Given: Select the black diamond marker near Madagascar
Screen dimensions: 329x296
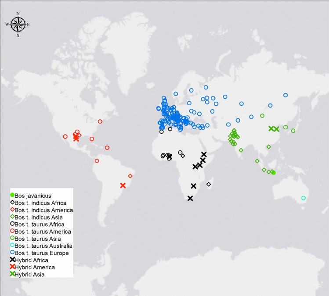Looking at the screenshot, I should [209, 184].
